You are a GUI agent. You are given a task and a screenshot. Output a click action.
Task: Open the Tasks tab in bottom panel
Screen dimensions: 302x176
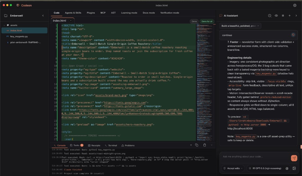[x=76, y=145]
